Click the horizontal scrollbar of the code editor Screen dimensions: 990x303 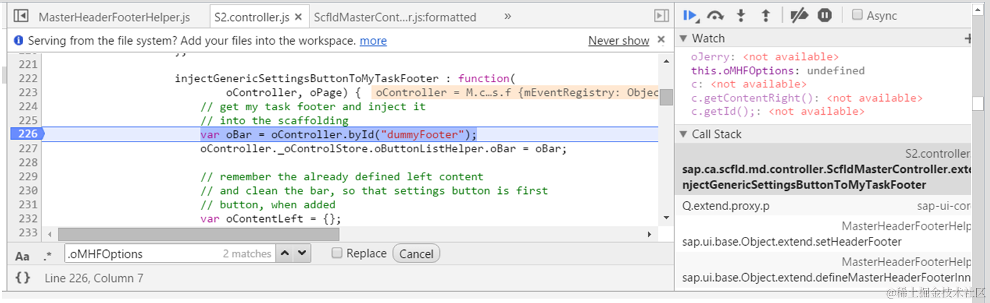(x=199, y=234)
